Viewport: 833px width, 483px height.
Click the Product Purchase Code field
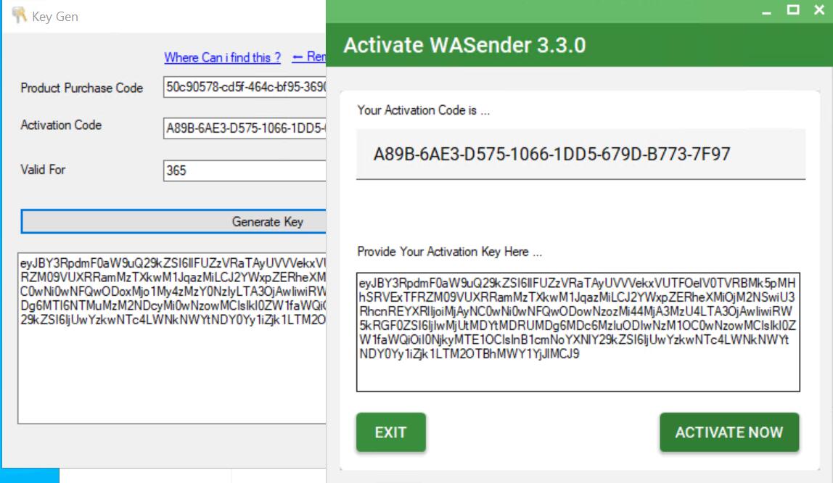[x=245, y=87]
